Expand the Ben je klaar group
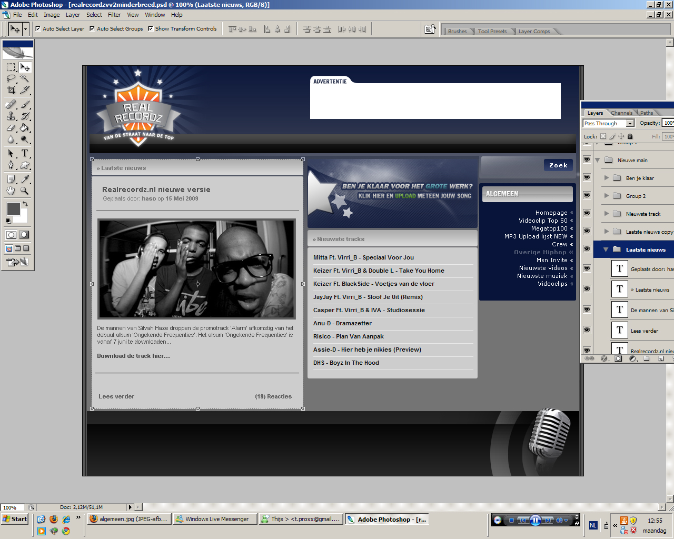Screen dimensions: 674x539 pos(607,178)
